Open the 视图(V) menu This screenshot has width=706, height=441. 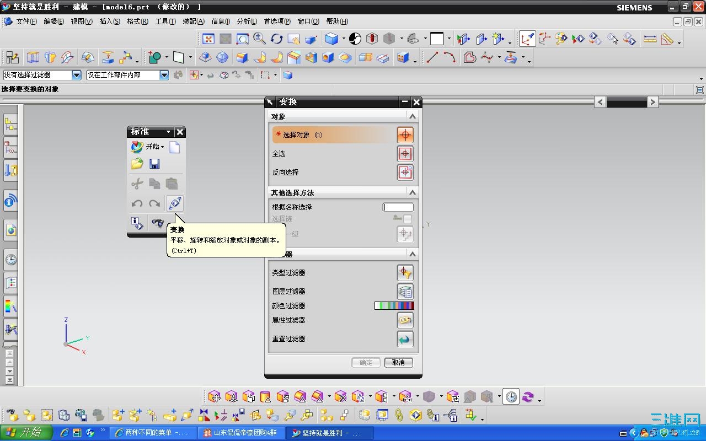coord(82,21)
